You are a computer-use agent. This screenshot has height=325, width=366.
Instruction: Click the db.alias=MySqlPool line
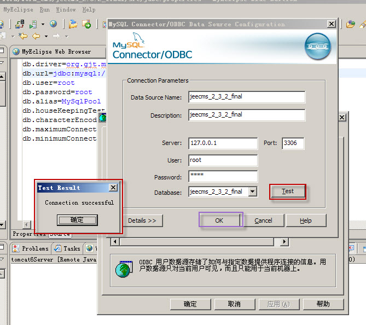(x=62, y=101)
